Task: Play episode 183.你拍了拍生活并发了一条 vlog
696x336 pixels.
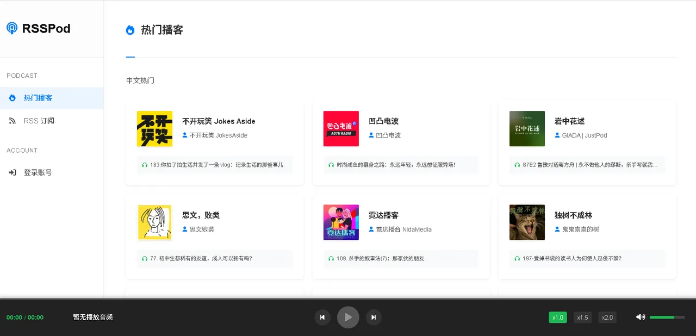Action: 215,165
